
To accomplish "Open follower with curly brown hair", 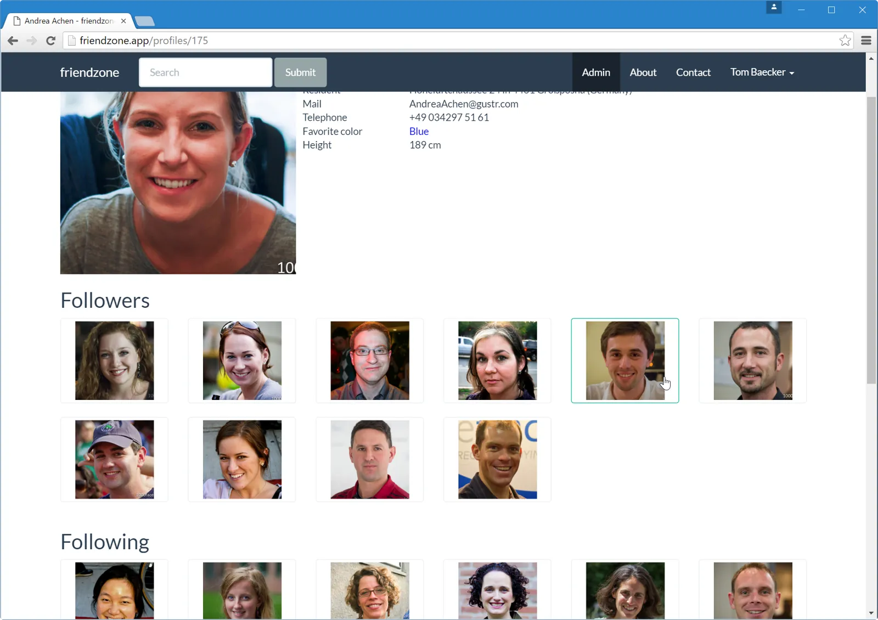I will (x=114, y=360).
